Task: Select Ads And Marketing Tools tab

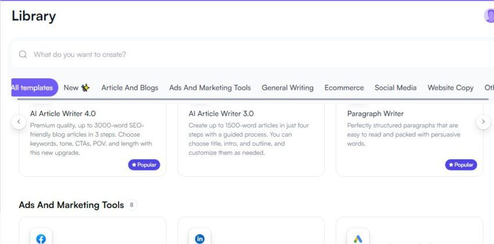Action: click(x=210, y=88)
